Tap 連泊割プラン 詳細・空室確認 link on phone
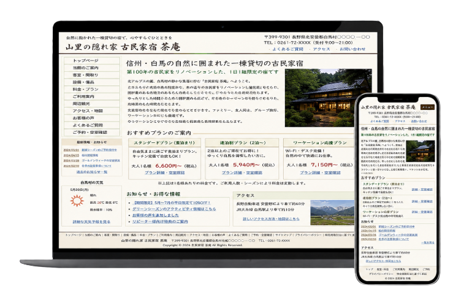461x305 pixels. [x=422, y=201]
